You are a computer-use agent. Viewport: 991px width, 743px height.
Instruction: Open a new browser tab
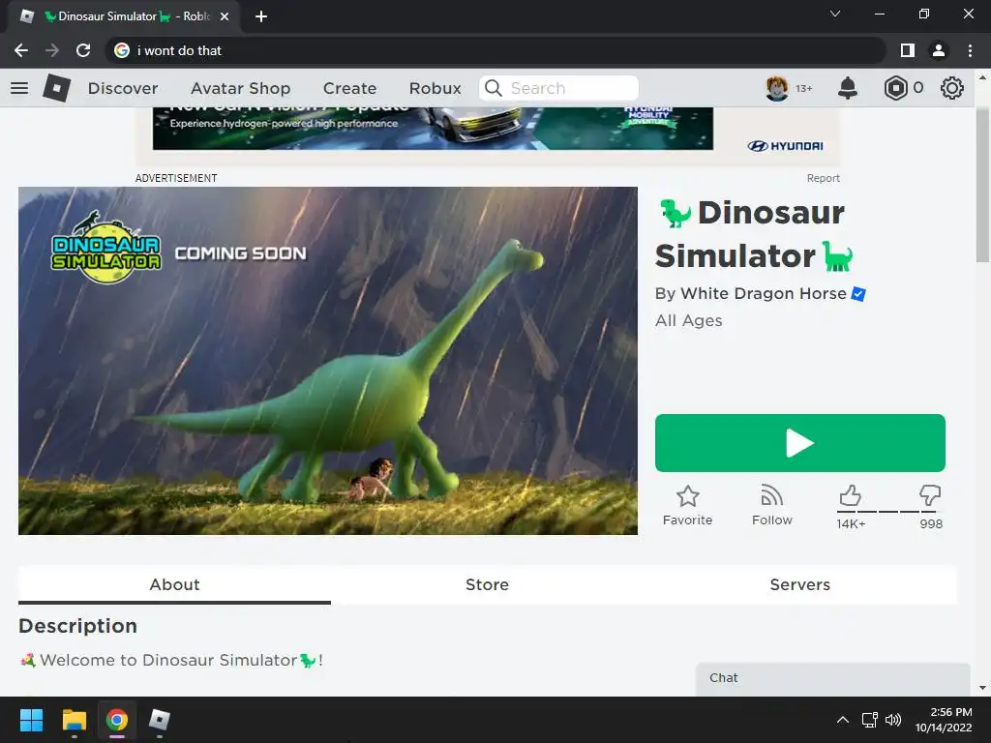[261, 16]
